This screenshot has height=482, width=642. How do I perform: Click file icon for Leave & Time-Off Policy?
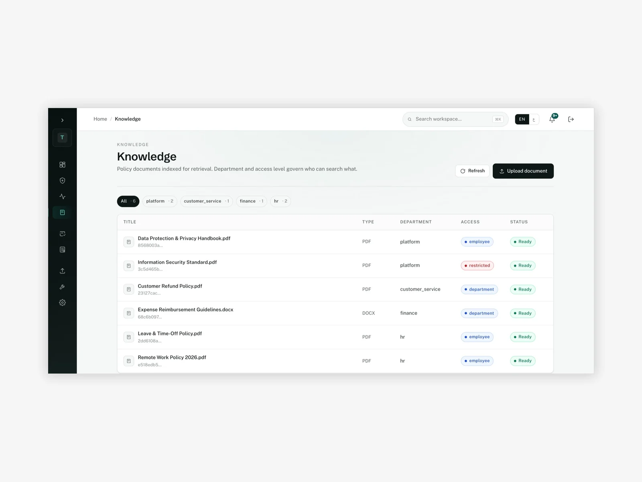point(128,337)
